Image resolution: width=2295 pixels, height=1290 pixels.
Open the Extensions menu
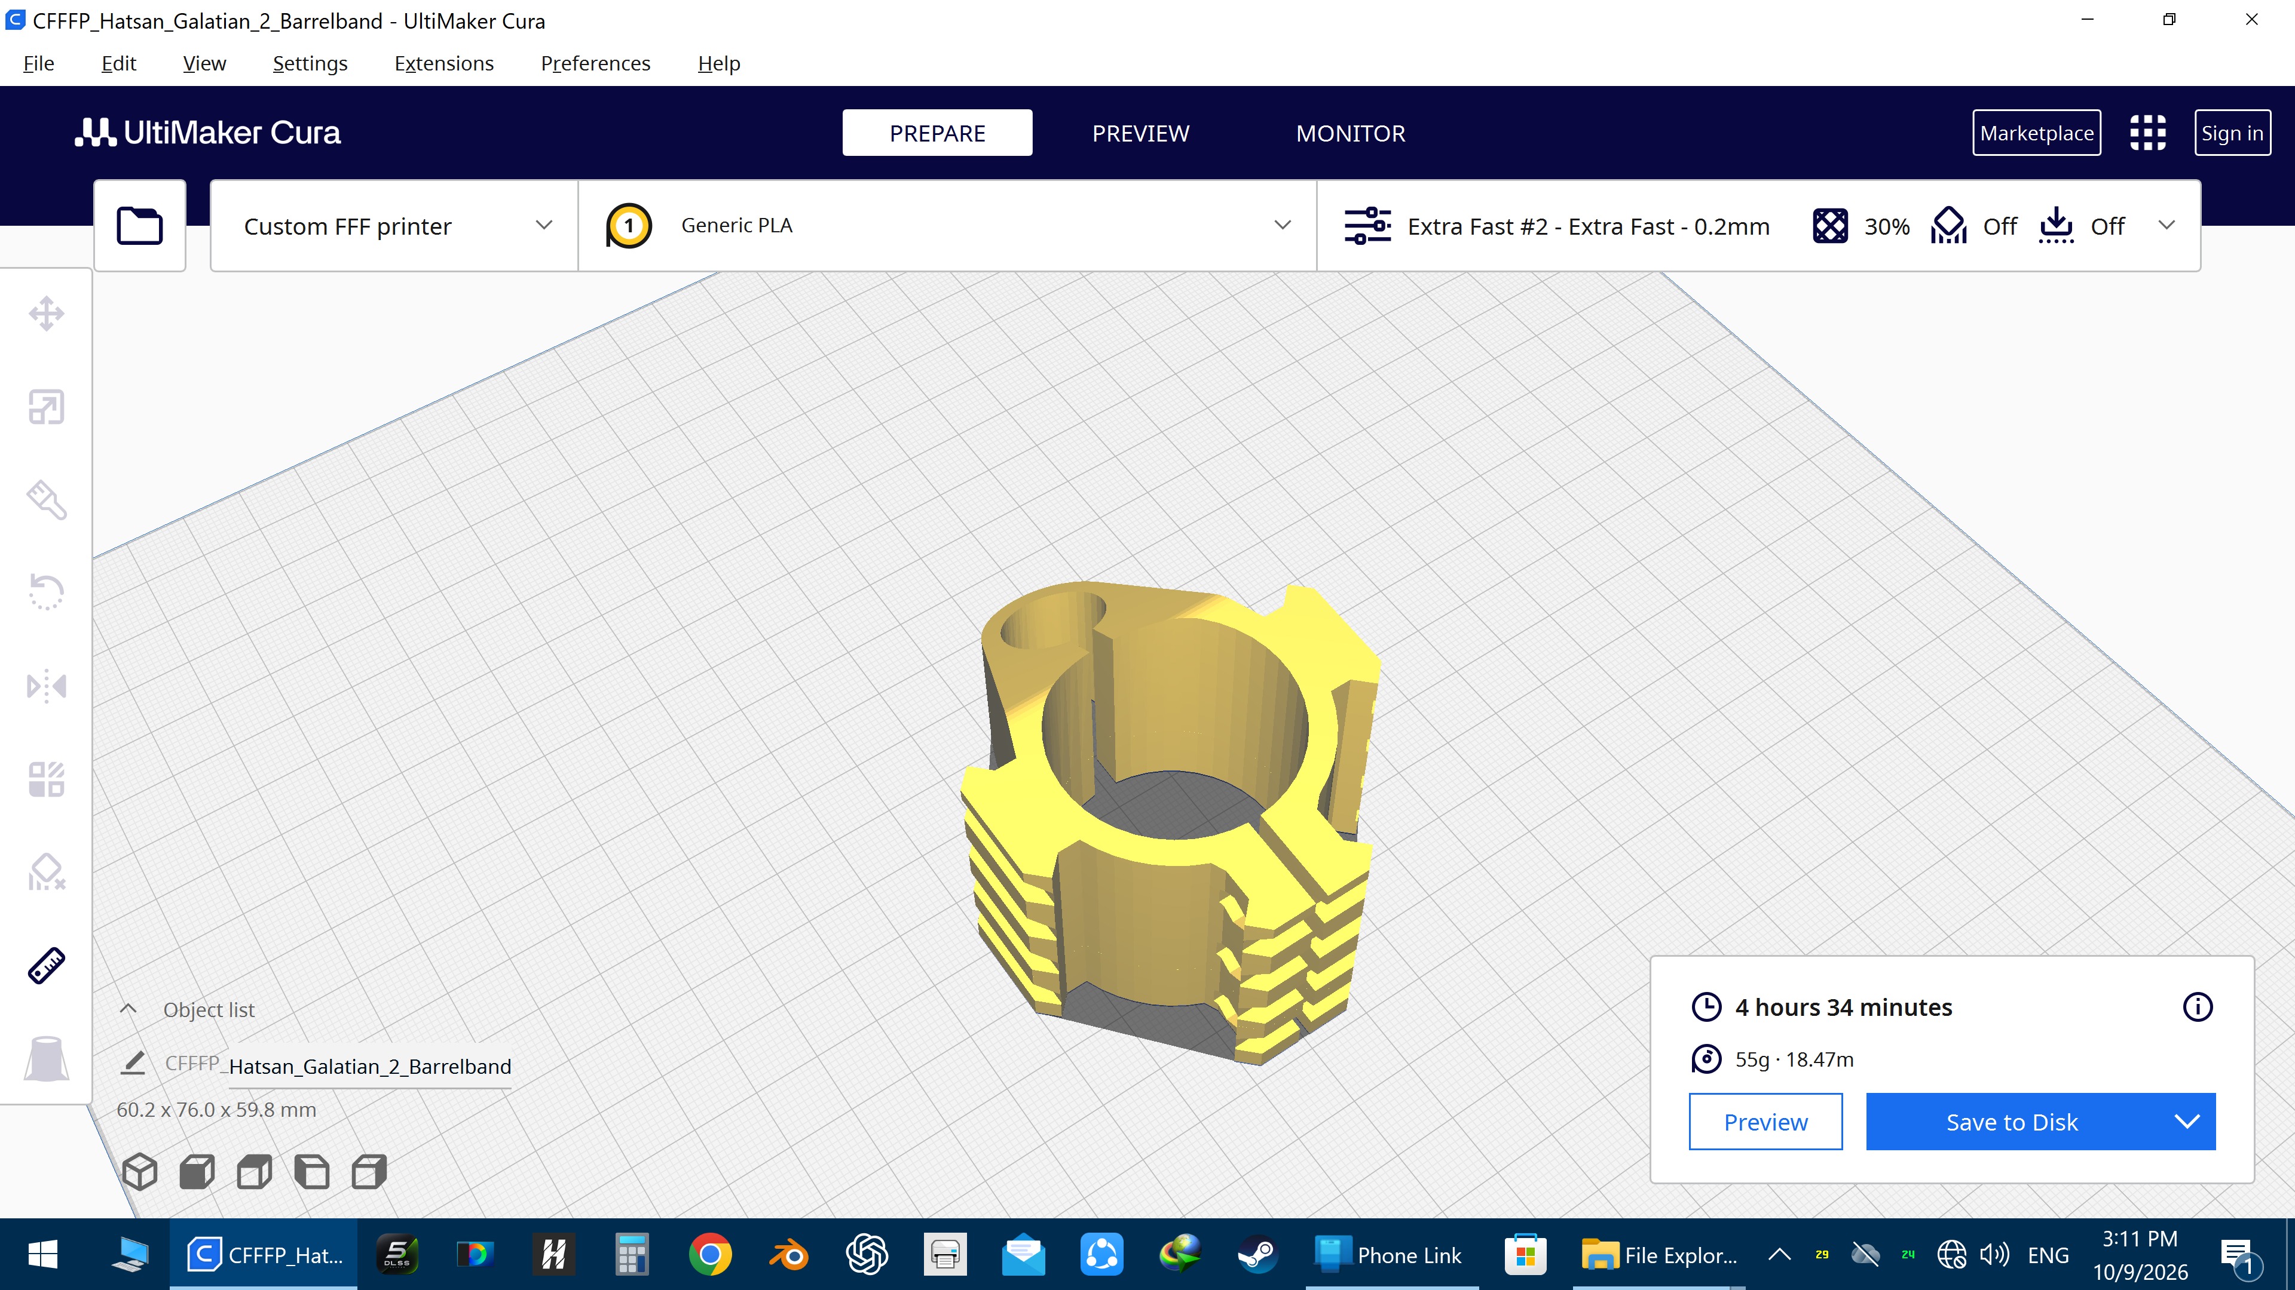coord(443,63)
